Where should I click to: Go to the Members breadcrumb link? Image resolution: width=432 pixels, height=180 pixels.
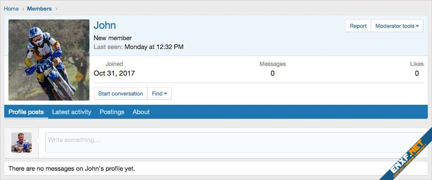coord(39,8)
